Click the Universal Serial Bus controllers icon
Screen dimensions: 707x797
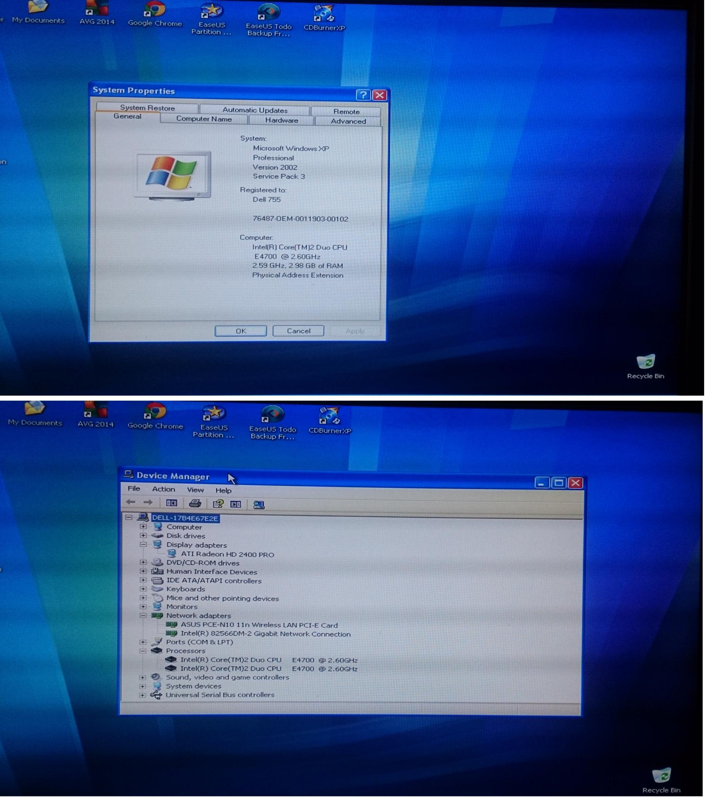tap(156, 695)
